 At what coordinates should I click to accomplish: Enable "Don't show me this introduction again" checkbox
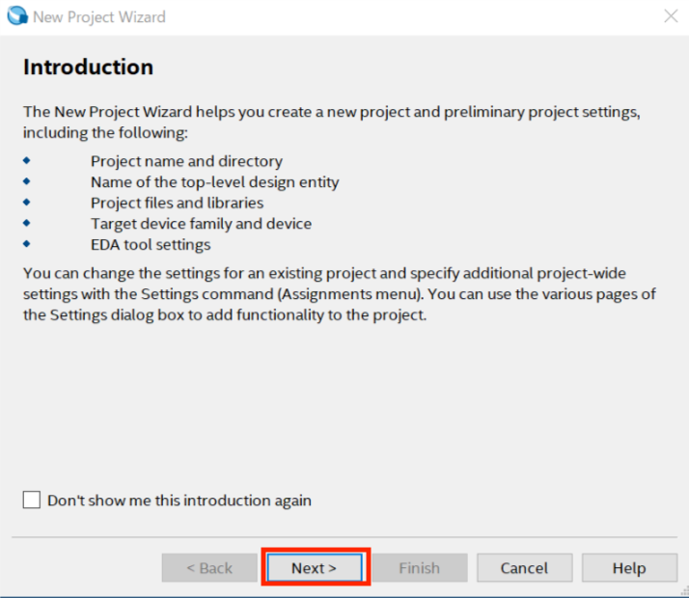(32, 500)
